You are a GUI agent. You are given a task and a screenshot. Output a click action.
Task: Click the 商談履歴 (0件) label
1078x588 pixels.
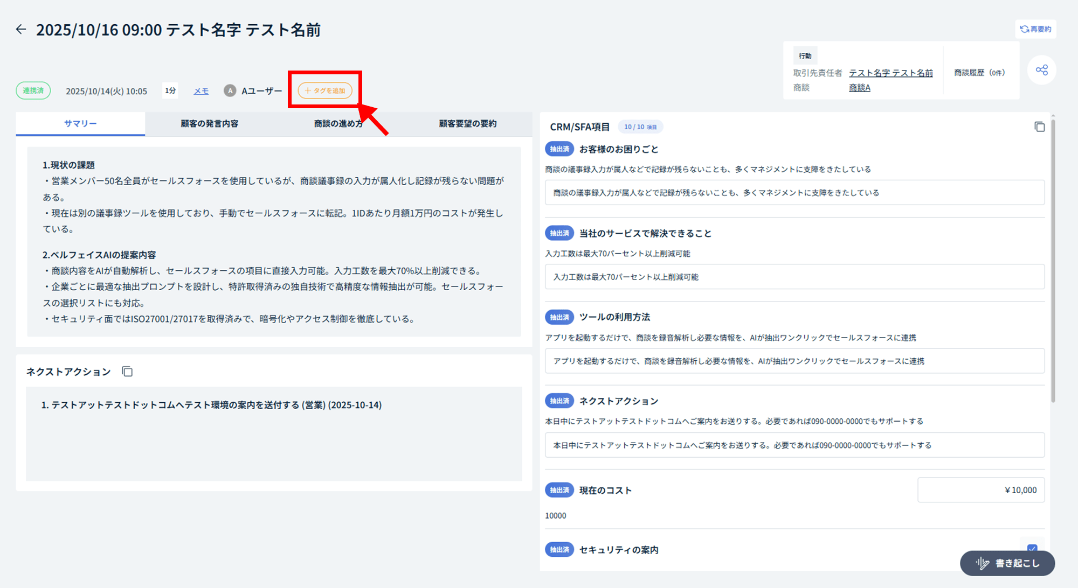coord(979,73)
